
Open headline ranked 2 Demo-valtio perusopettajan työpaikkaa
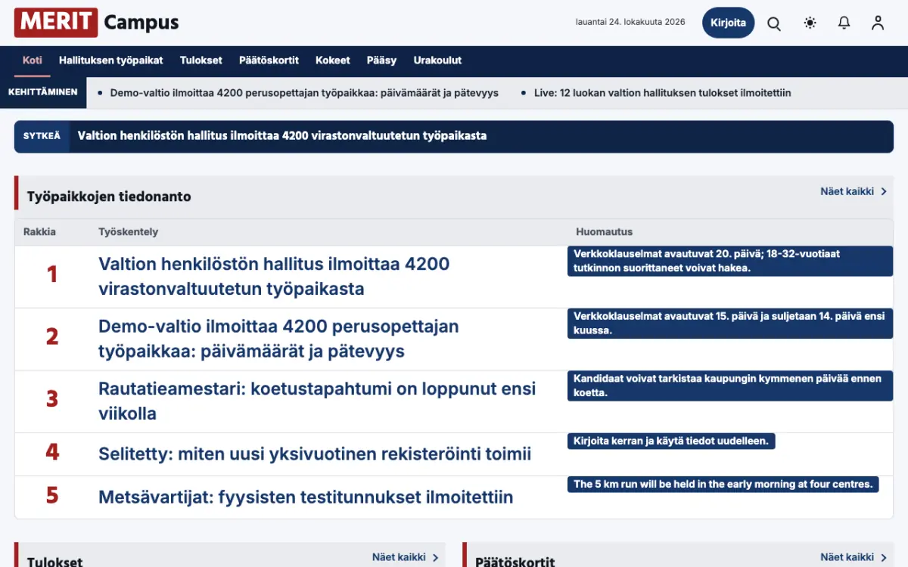point(278,339)
